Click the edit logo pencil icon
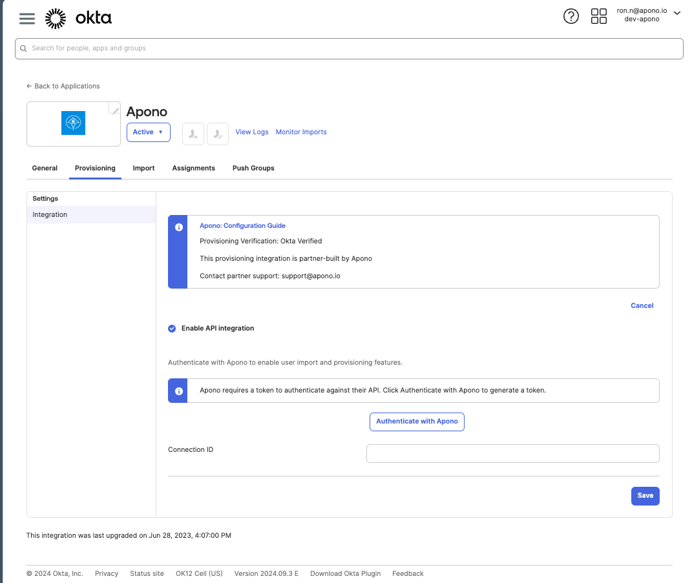Screen dimensions: 692x583 click(115, 110)
